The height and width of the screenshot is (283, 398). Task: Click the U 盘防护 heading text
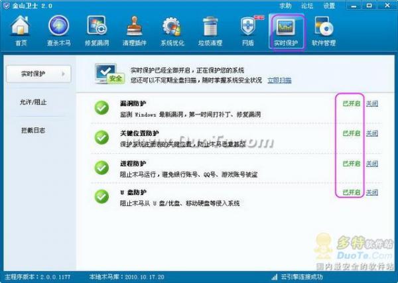(x=133, y=192)
